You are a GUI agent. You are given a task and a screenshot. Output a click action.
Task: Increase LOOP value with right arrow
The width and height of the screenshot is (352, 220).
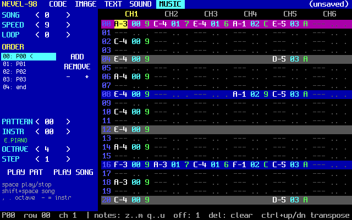(x=68, y=35)
